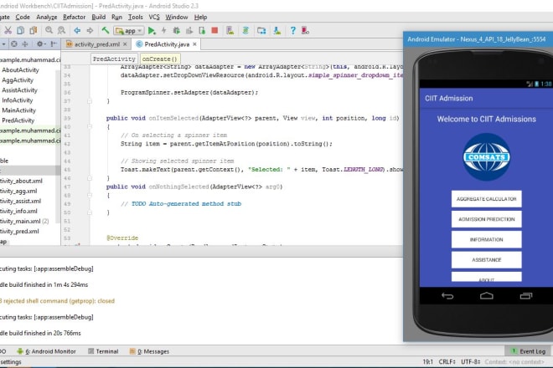Open Event Log tool window
This screenshot has height=368, width=553.
click(x=529, y=351)
